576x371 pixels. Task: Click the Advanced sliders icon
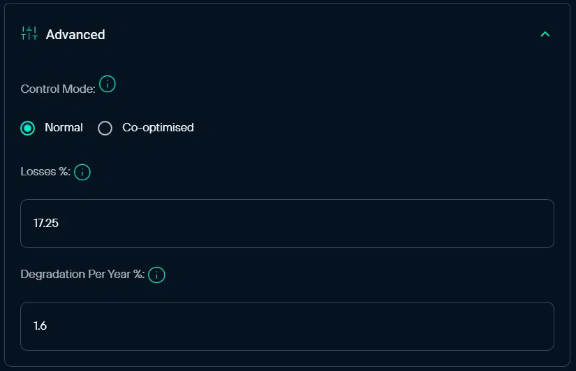point(29,34)
